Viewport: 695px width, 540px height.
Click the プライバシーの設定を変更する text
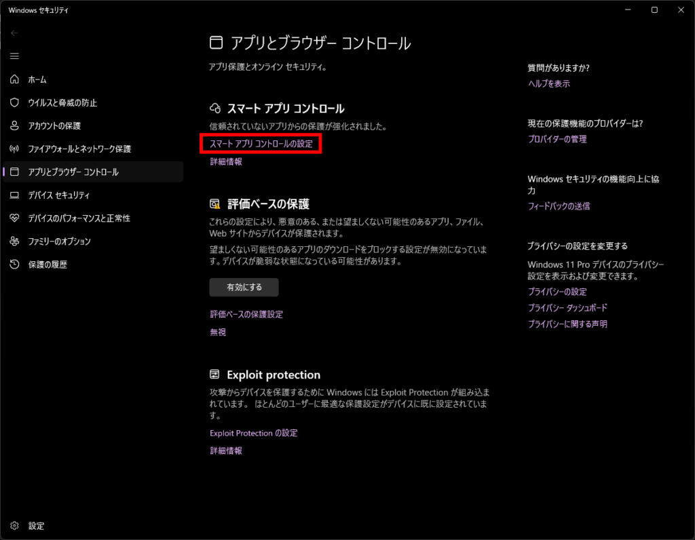(x=578, y=246)
